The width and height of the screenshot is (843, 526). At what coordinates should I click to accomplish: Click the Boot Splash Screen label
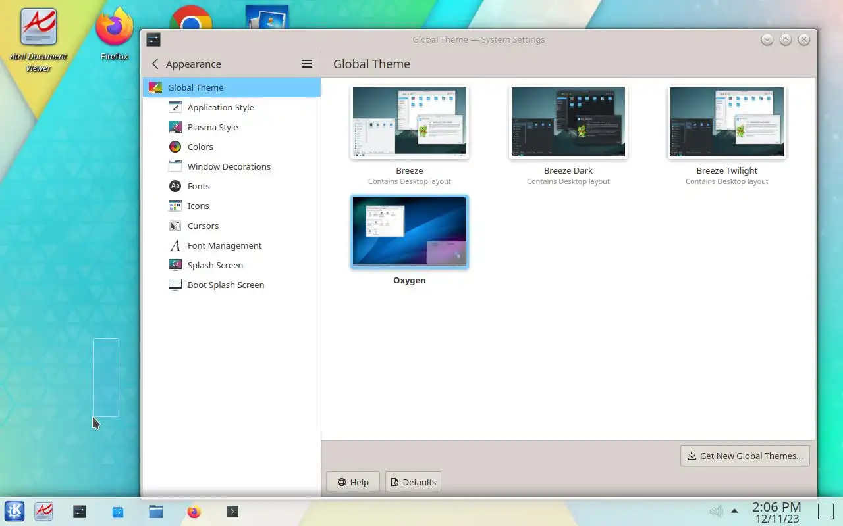pyautogui.click(x=226, y=285)
